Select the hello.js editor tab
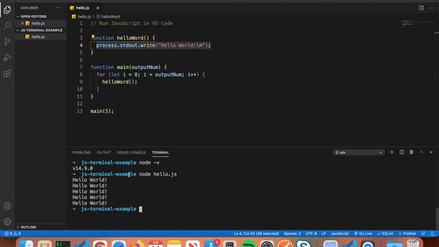The height and width of the screenshot is (247, 439). pyautogui.click(x=82, y=8)
